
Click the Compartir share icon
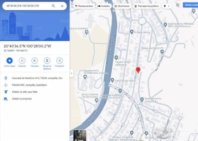59,60
